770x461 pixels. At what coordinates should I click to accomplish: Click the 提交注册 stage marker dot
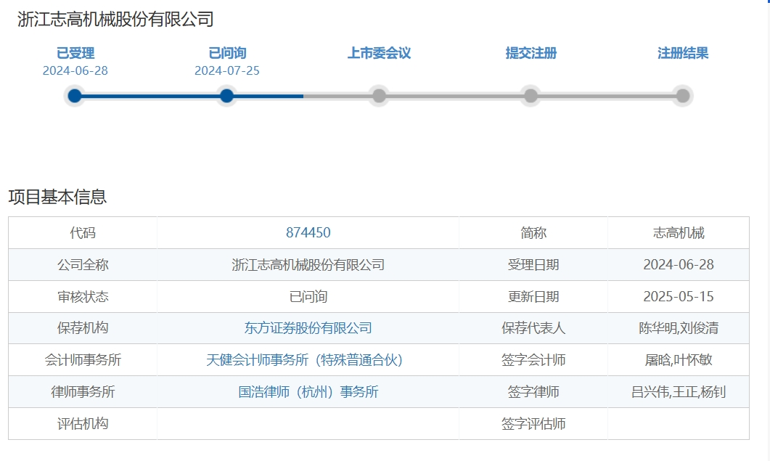(531, 96)
